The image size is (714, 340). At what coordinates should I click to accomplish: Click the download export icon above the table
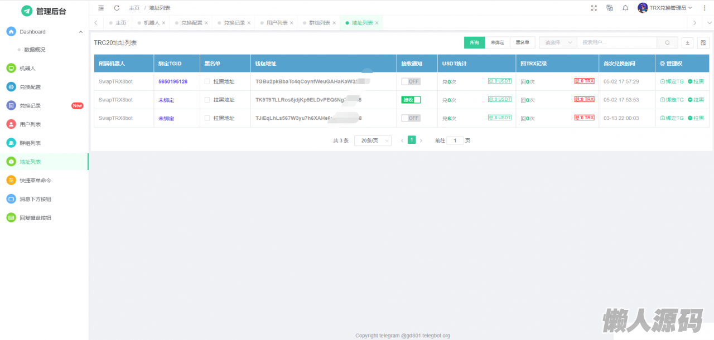[x=688, y=42]
